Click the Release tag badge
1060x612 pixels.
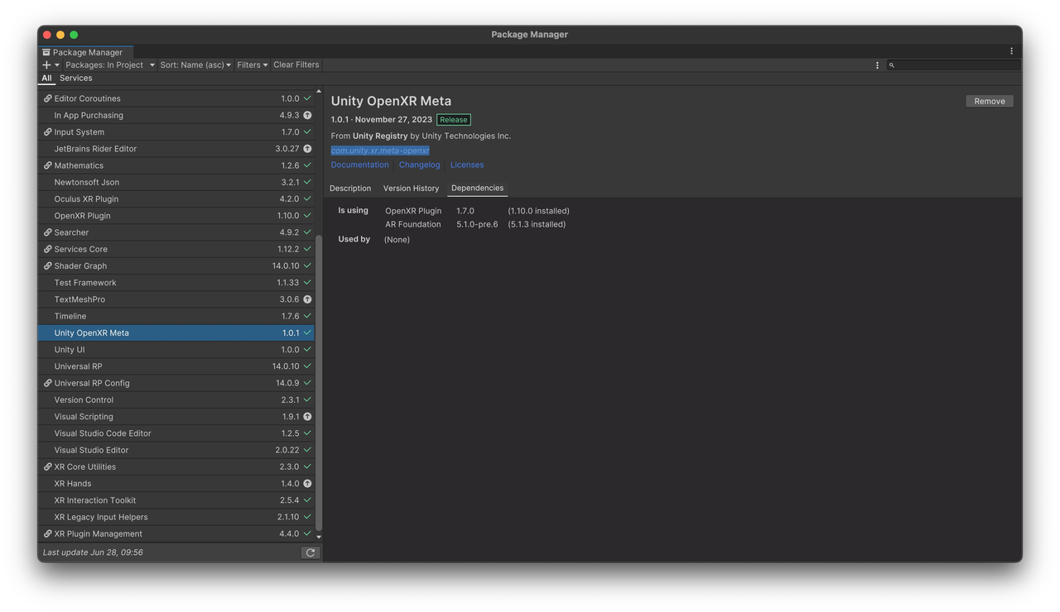(454, 120)
